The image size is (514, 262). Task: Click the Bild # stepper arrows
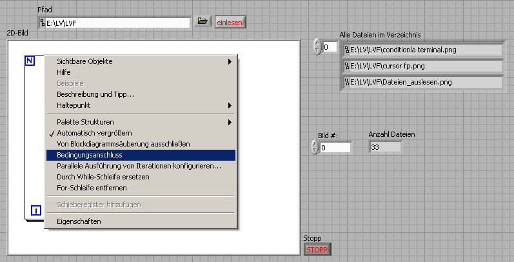[315, 147]
